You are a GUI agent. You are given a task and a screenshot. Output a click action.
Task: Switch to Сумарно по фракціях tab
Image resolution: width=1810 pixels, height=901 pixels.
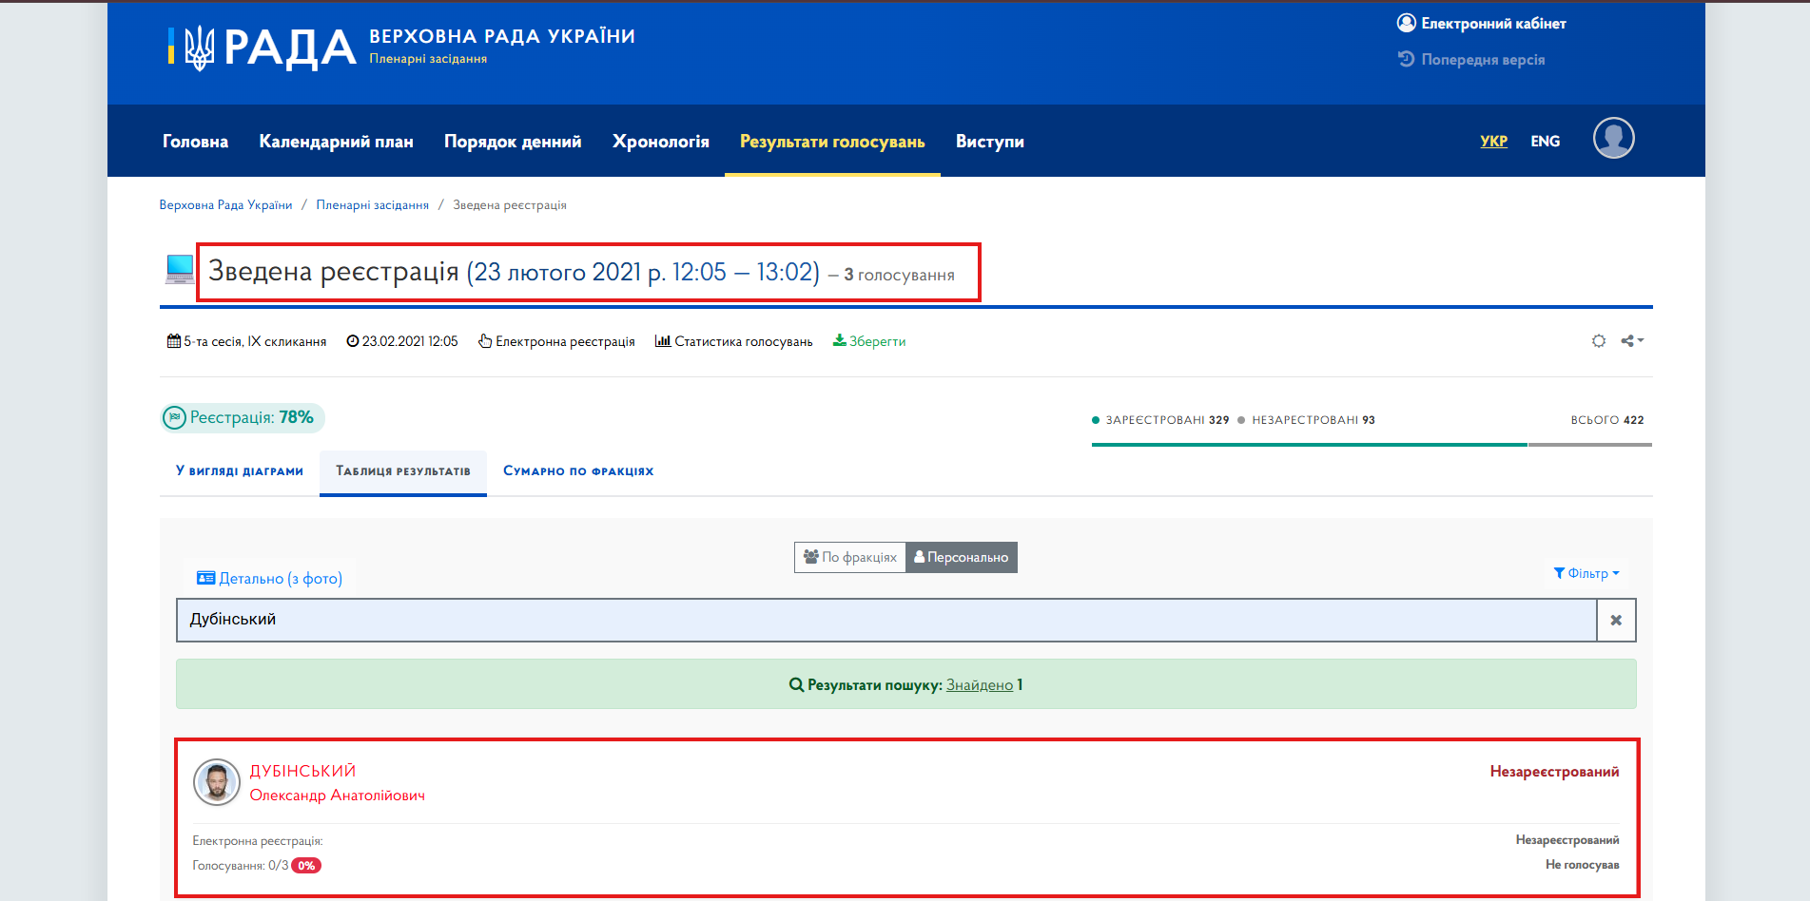tap(578, 470)
